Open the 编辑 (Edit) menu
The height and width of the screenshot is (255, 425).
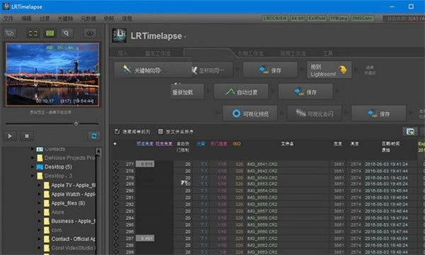(26, 18)
